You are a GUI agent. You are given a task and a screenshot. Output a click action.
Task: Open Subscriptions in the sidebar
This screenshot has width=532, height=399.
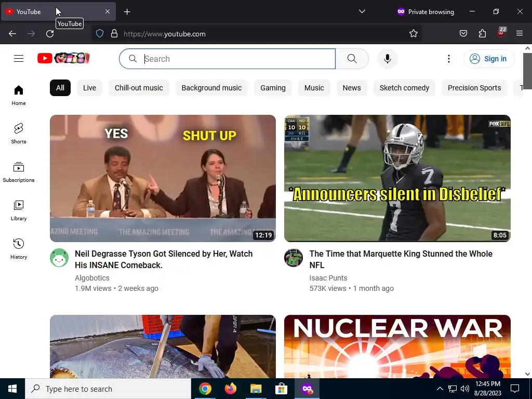(x=19, y=172)
